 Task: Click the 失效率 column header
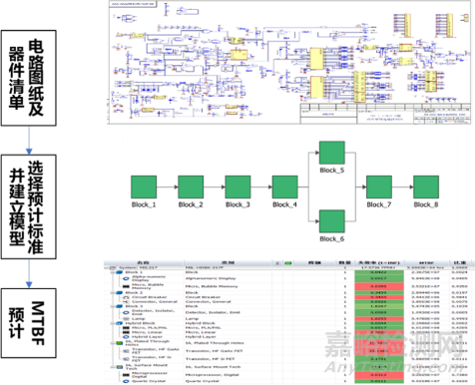[379, 263]
